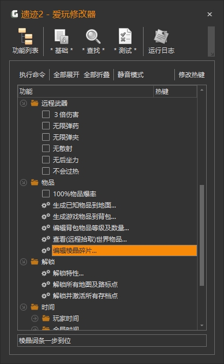
Task: Select the 测试 checklist icon
Action: point(125,36)
